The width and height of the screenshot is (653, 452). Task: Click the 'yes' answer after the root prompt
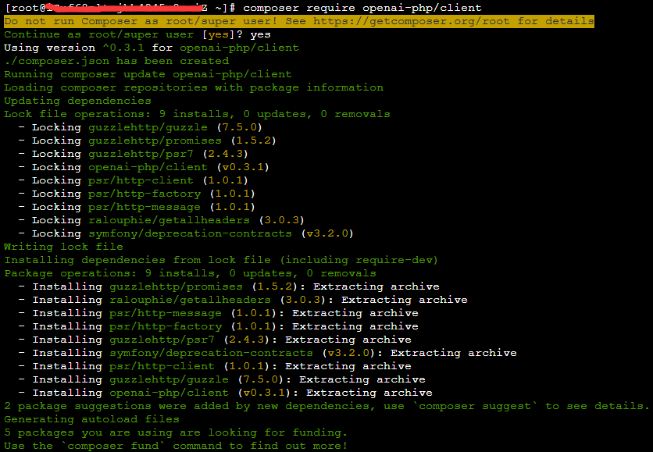(261, 34)
